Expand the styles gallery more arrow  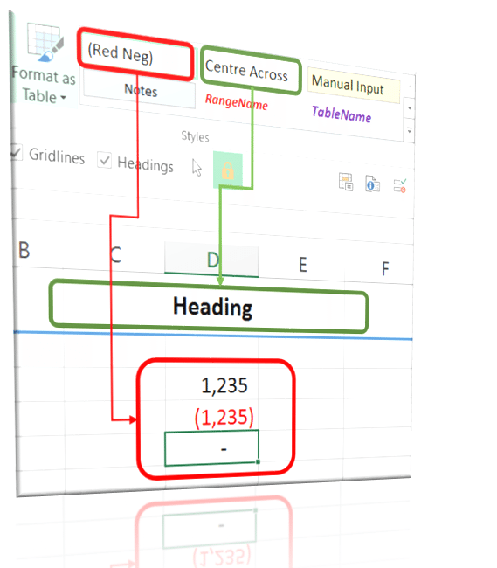tap(409, 131)
